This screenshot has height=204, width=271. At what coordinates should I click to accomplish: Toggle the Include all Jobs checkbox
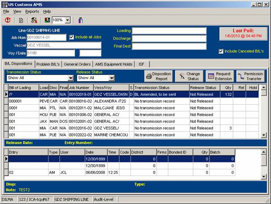72,37
